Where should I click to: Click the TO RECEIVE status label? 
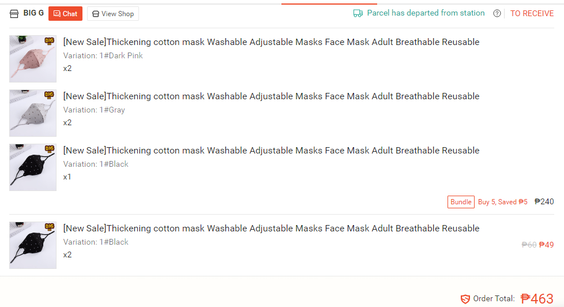[532, 14]
